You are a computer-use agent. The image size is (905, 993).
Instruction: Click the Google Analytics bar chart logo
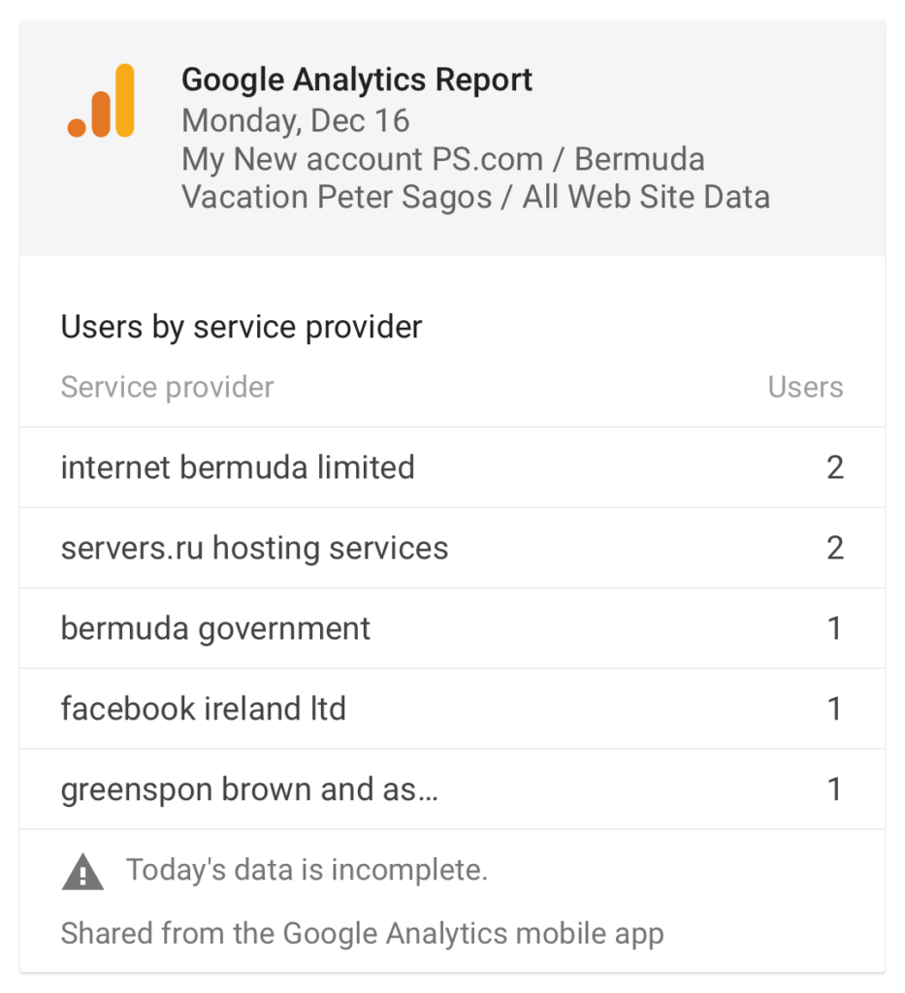(x=101, y=101)
